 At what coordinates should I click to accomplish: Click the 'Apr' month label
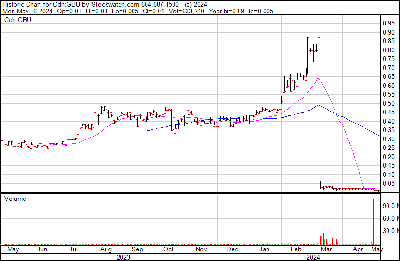point(358,249)
